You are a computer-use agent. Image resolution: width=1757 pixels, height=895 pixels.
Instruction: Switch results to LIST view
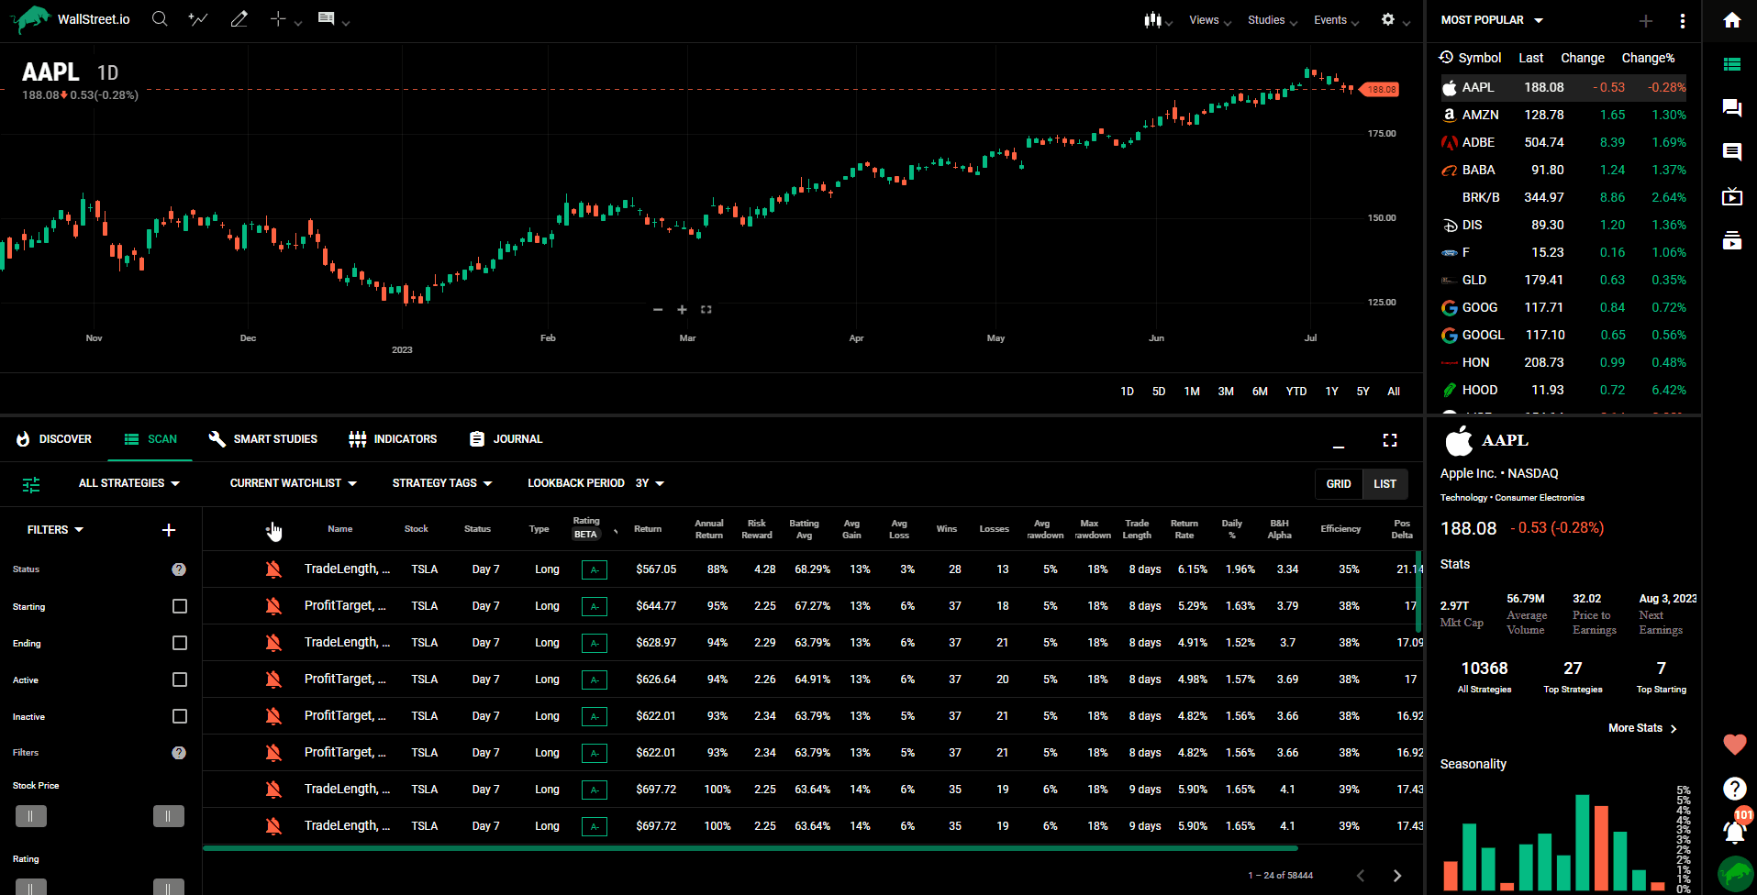1384,484
